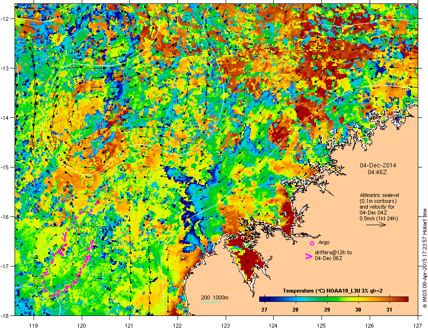This screenshot has width=428, height=330.
Task: Click the latitude axis label '-16'
Action: pos(5,217)
